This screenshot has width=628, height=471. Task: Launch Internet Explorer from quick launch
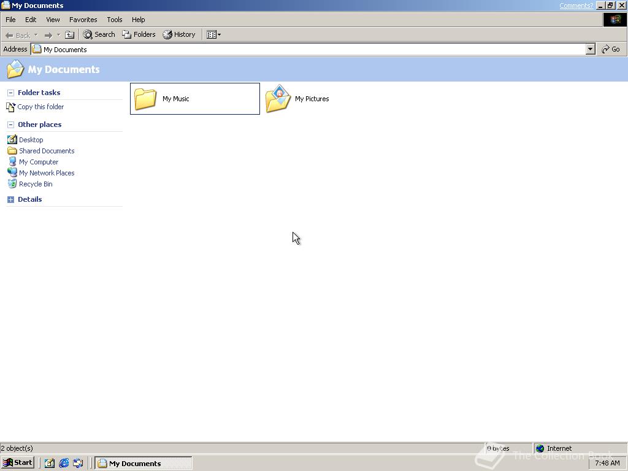coord(64,464)
